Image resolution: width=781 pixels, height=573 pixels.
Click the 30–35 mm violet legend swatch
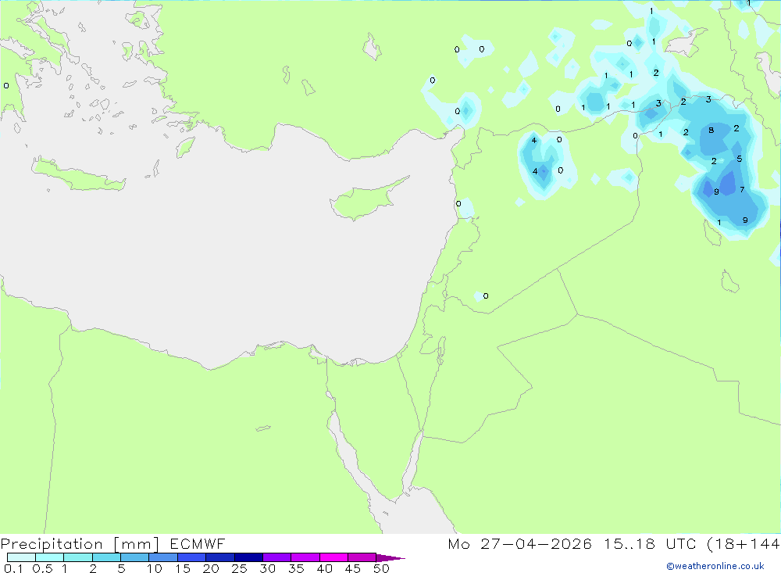pos(276,557)
